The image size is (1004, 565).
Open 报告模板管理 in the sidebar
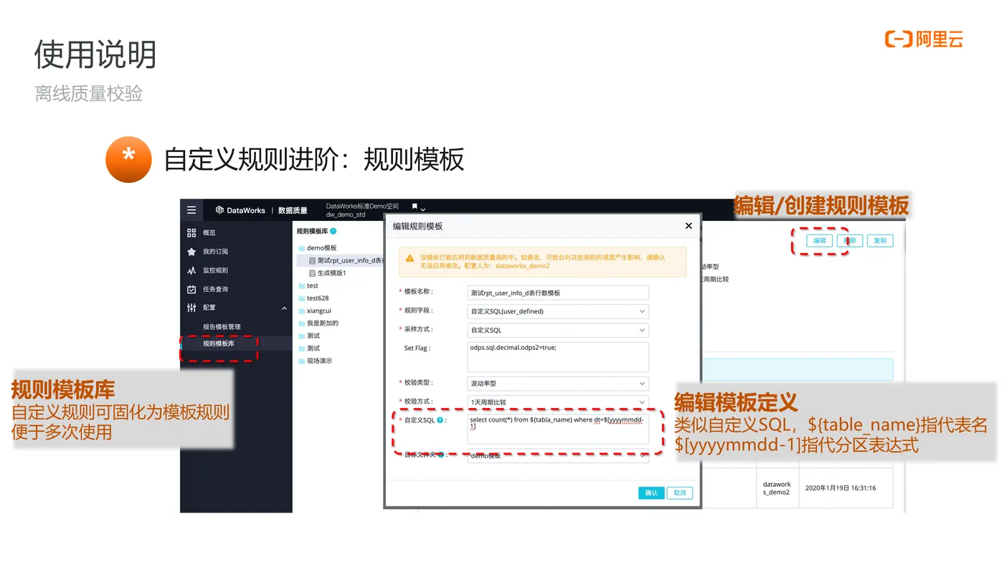pyautogui.click(x=222, y=327)
